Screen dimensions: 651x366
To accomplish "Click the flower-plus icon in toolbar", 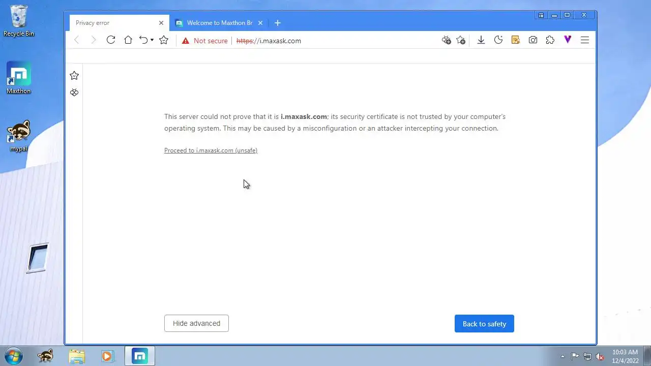I will (x=447, y=40).
